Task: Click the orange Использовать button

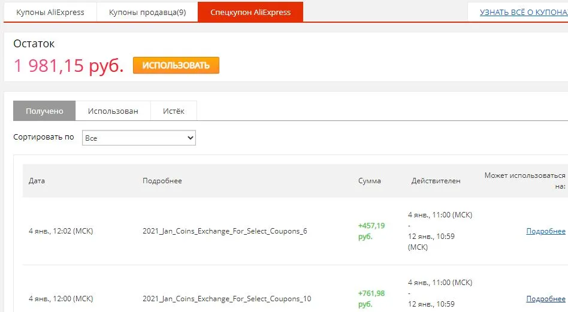Action: 176,65
